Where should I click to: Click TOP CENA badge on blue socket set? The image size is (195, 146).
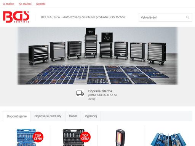point(38,137)
